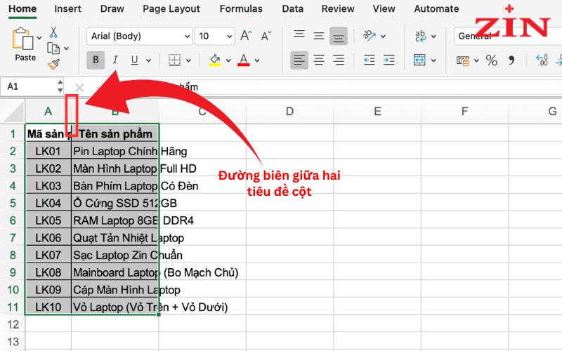
Task: Select column E header
Action: (377, 112)
